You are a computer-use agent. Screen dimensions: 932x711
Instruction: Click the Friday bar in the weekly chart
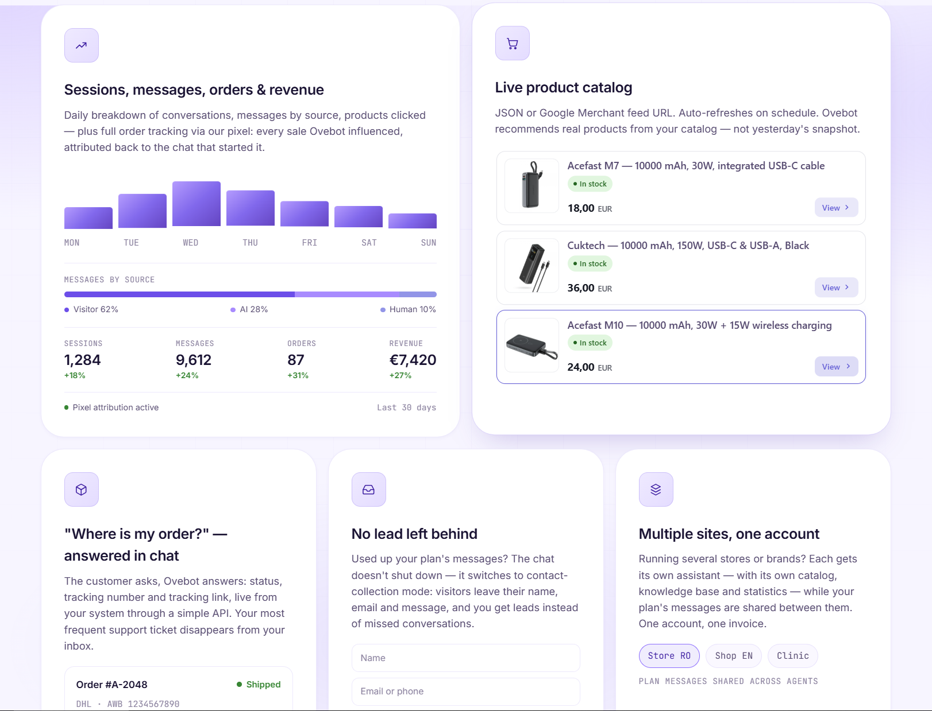tap(305, 214)
